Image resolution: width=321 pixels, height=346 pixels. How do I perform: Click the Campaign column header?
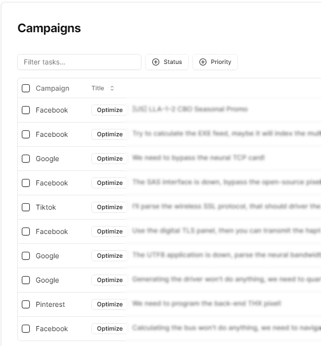coord(53,88)
